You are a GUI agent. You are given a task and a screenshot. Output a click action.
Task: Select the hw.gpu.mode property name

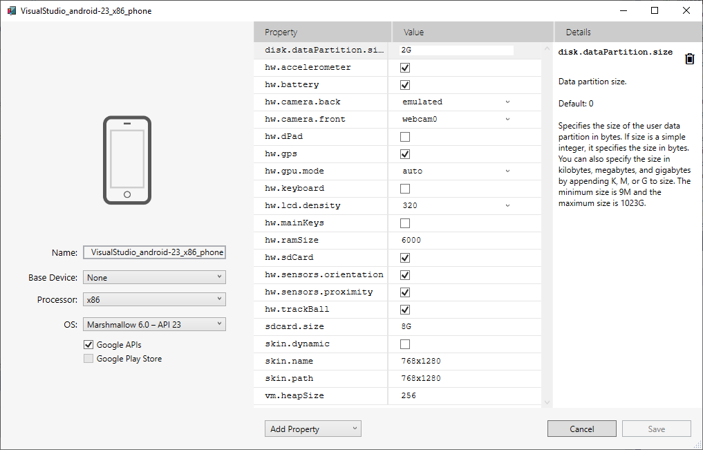coord(294,171)
